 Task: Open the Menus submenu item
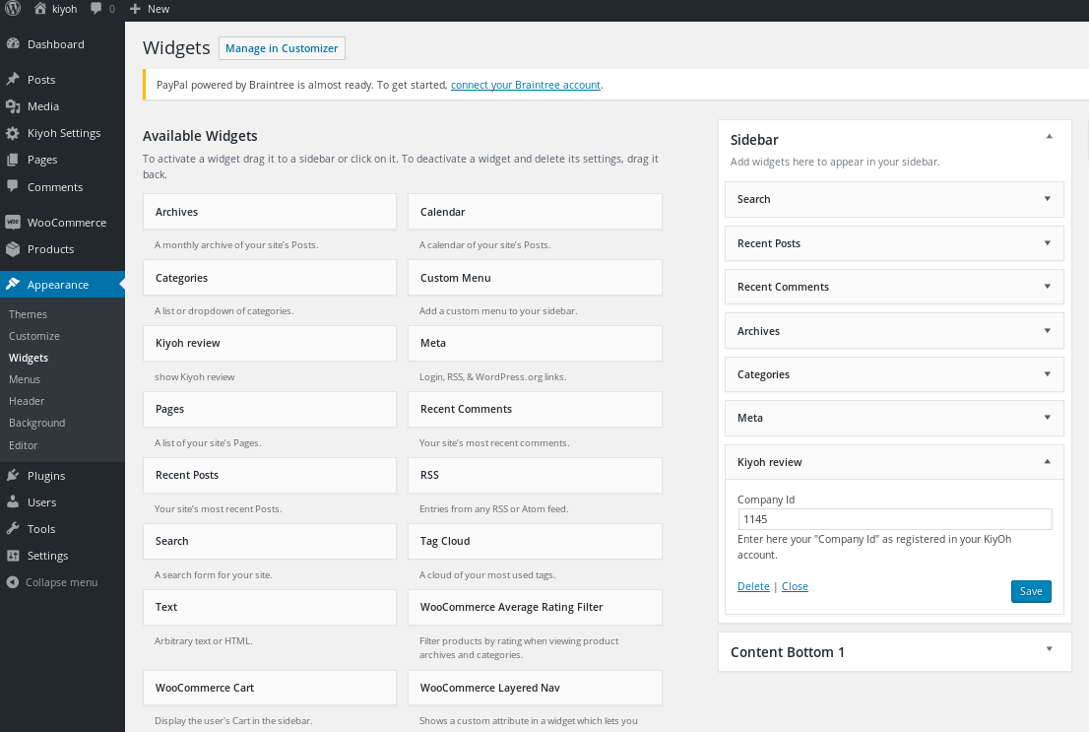tap(25, 379)
